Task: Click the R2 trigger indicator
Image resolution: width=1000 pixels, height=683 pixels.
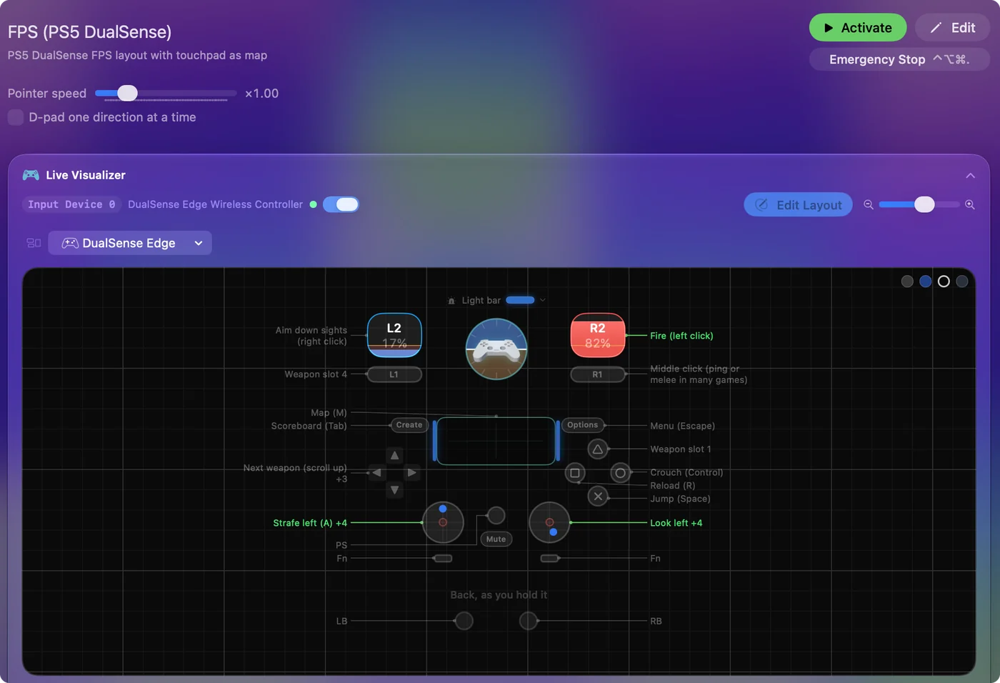Action: (x=598, y=335)
